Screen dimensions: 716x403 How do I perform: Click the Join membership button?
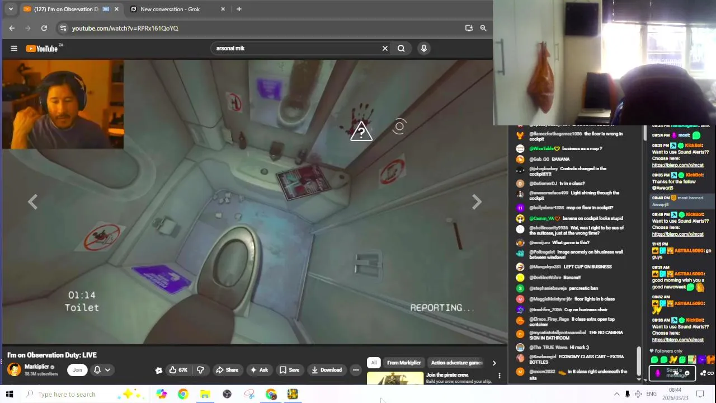(x=78, y=369)
